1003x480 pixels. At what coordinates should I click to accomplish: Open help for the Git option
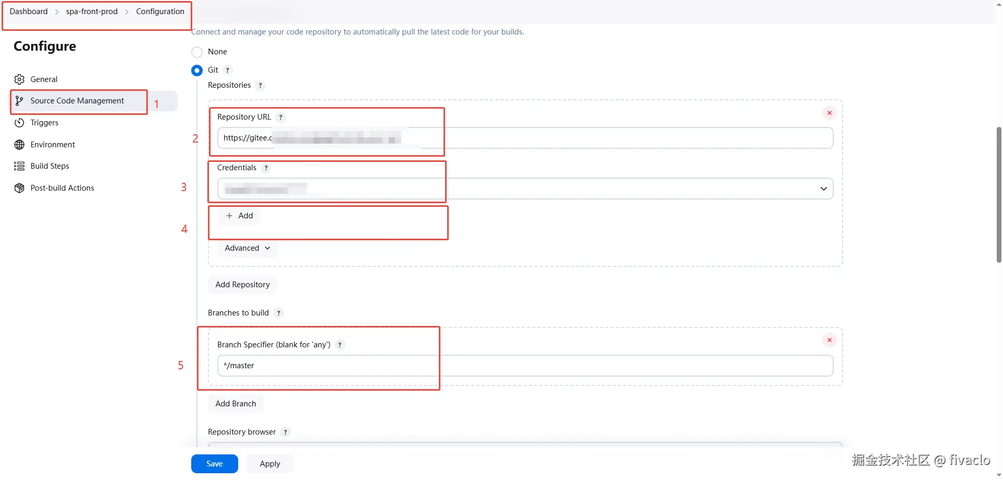tap(228, 70)
